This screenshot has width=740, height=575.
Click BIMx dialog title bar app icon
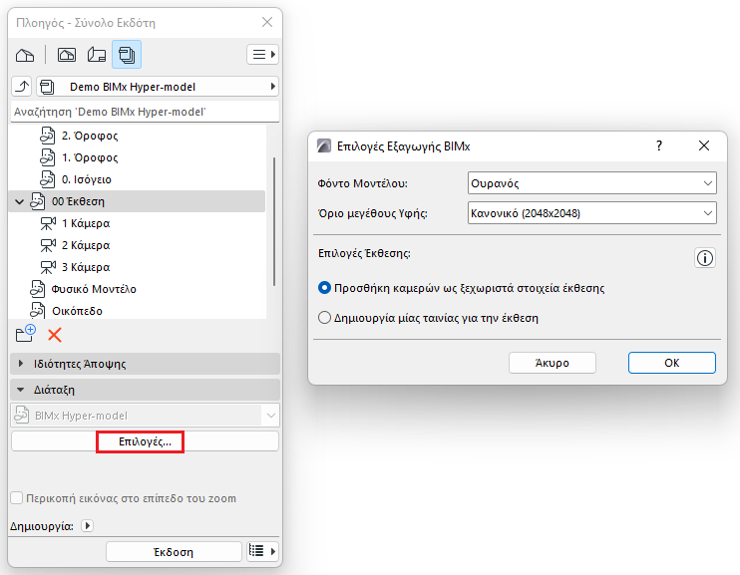point(324,145)
